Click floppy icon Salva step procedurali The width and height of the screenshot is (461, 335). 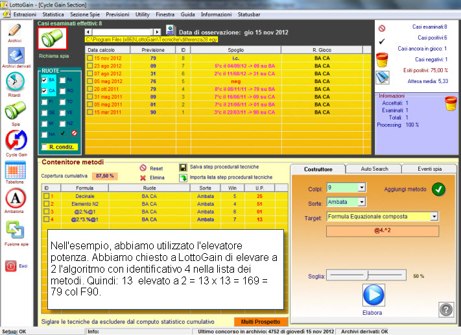coord(183,167)
